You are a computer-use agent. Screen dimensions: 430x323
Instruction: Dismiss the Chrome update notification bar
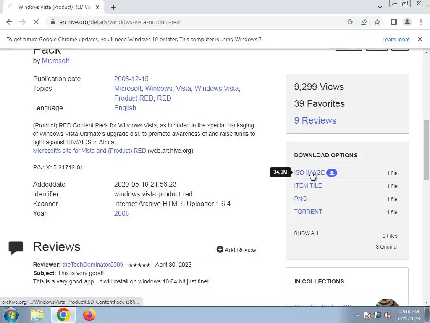[x=420, y=39]
